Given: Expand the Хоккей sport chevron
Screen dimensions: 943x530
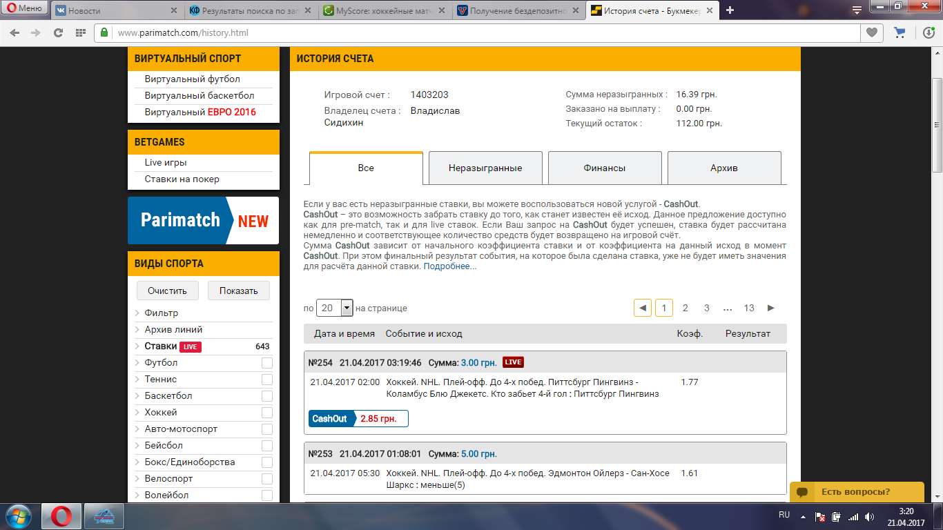Looking at the screenshot, I should 137,413.
